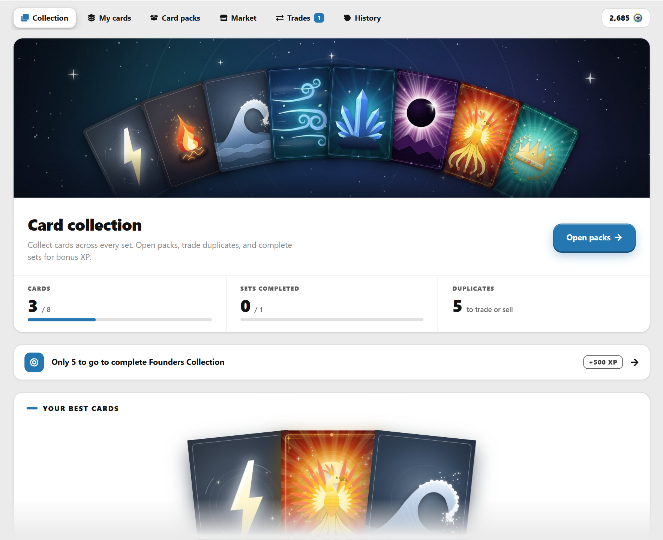The image size is (663, 540).
Task: Click the Sets completed progress bar
Action: 332,320
